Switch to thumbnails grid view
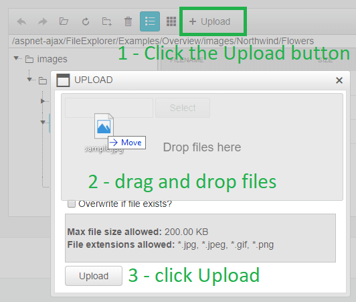Viewport: 356px width, 302px height. 171,21
